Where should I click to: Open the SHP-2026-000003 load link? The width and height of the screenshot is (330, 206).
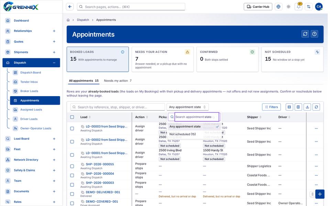tap(100, 183)
